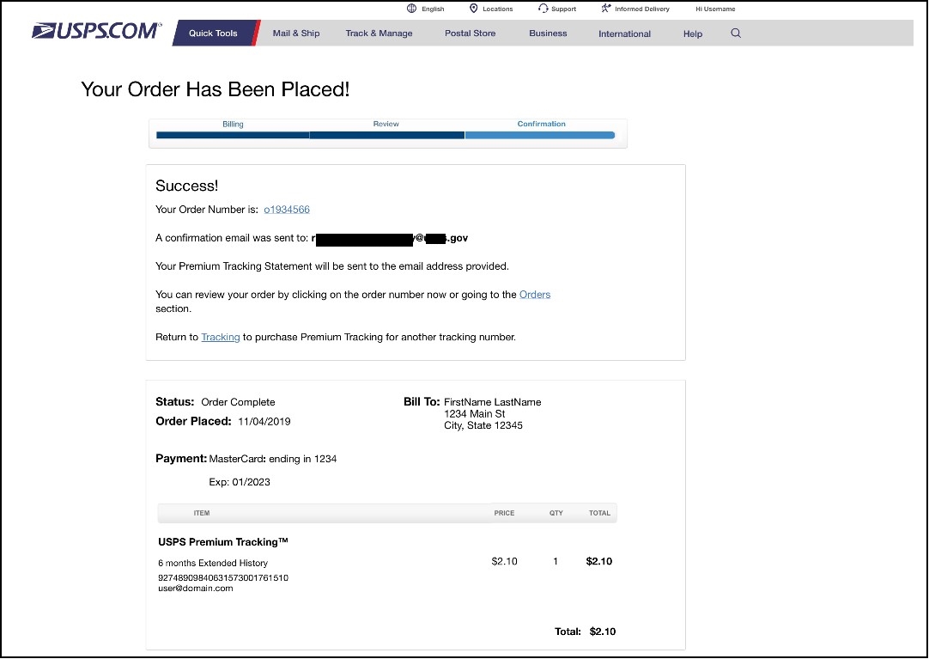Go to the Orders section link
The height and width of the screenshot is (659, 929).
coord(535,295)
